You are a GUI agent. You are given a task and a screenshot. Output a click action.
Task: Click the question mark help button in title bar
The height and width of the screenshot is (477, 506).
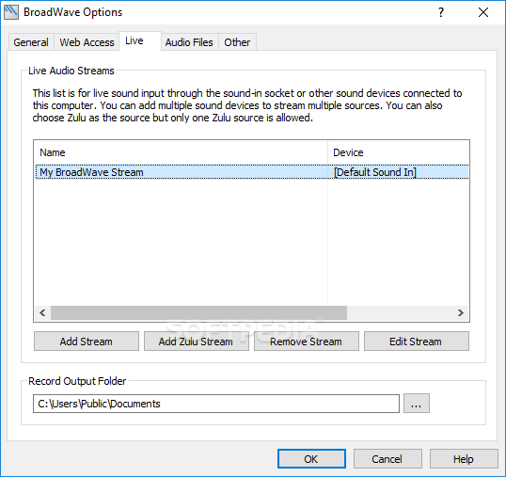pos(441,12)
